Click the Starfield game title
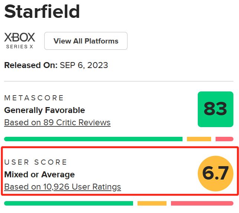 42,12
